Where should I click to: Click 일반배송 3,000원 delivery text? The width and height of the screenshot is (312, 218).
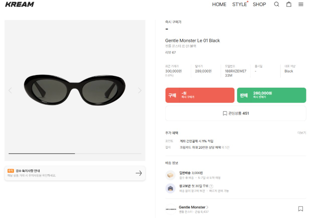191,173
